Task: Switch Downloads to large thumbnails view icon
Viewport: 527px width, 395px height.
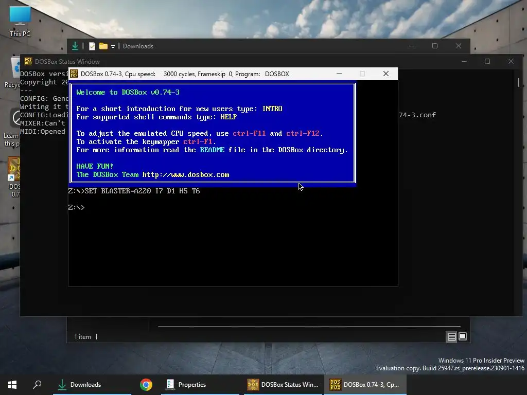Action: (463, 336)
